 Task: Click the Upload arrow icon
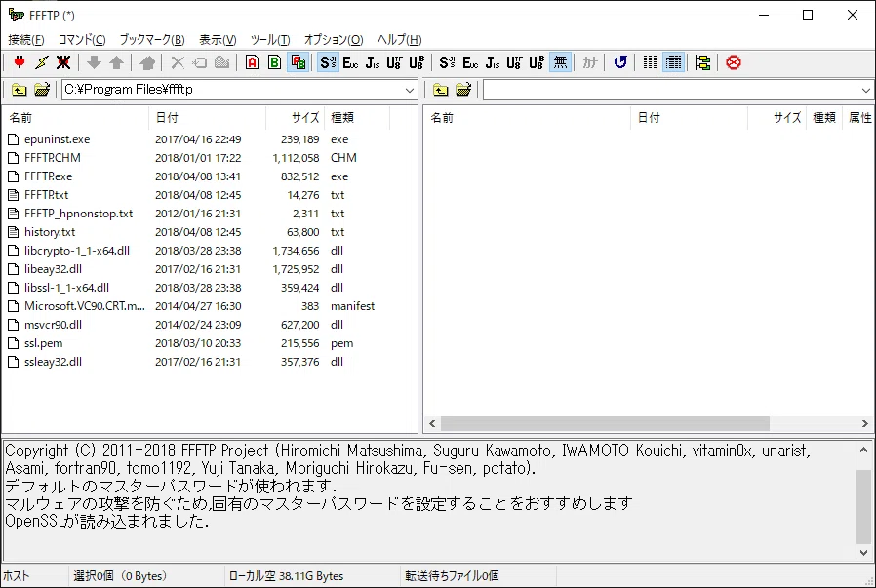click(116, 62)
